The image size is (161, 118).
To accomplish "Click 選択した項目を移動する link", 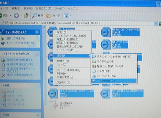I will tap(20, 60).
